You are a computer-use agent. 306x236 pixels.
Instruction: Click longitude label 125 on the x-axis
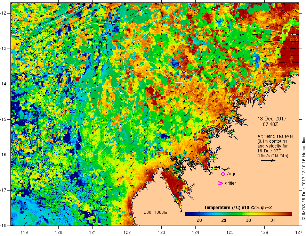(x=230, y=232)
